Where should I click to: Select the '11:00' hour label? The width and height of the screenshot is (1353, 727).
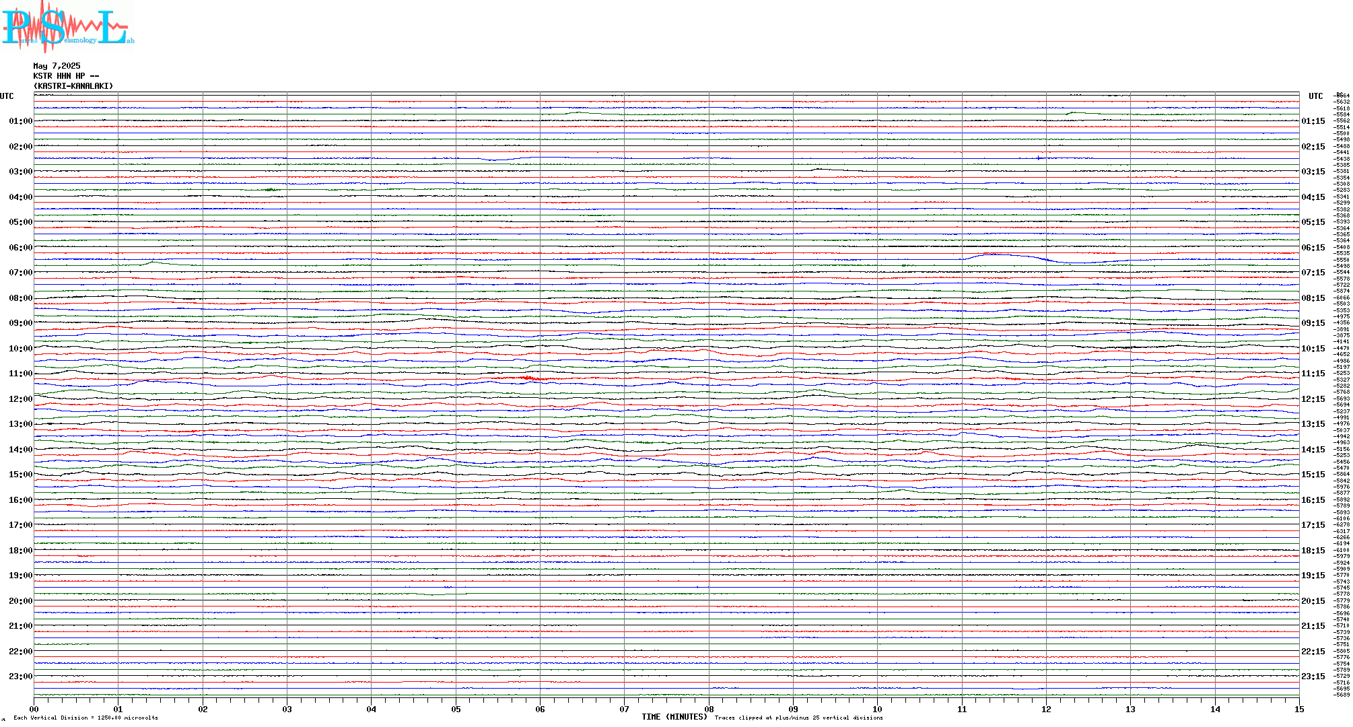click(x=21, y=374)
